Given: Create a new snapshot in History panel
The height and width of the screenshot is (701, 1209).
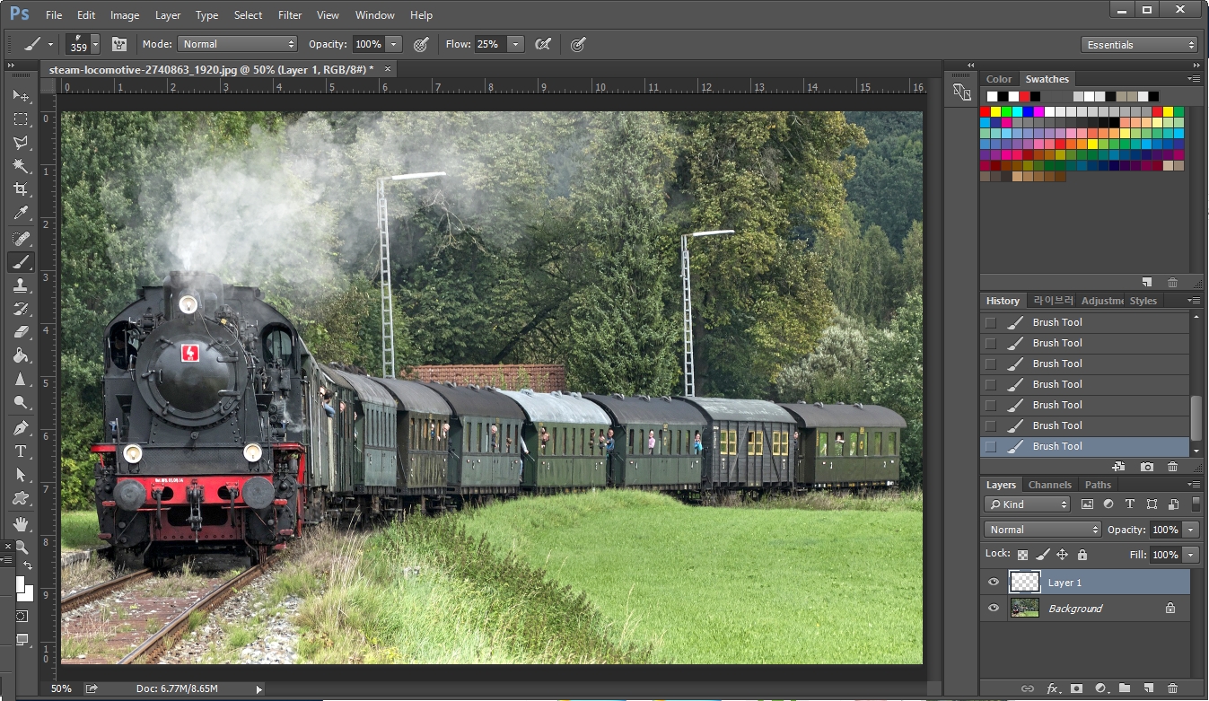Looking at the screenshot, I should [1147, 467].
